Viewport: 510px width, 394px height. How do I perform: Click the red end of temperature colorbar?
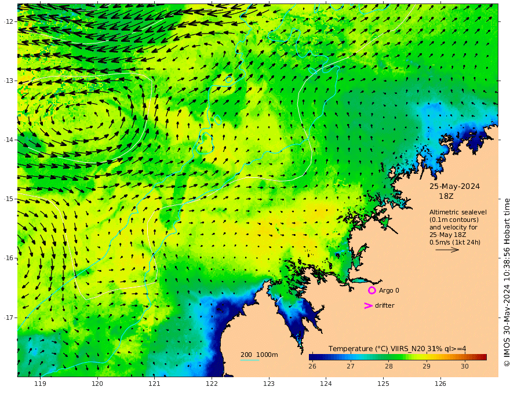tap(483, 357)
